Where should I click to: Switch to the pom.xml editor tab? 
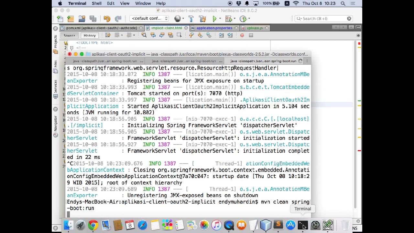click(x=101, y=28)
